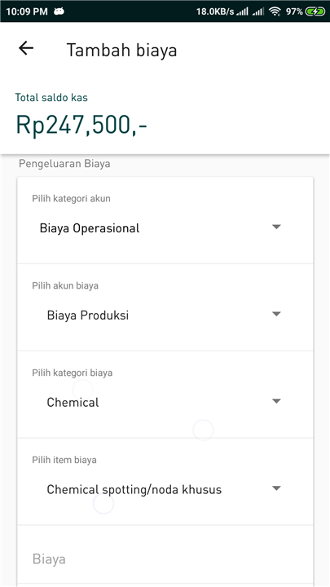Screen dimensions: 330x587
Task: Tap the Pengeluaran Biaya section header
Action: (64, 164)
